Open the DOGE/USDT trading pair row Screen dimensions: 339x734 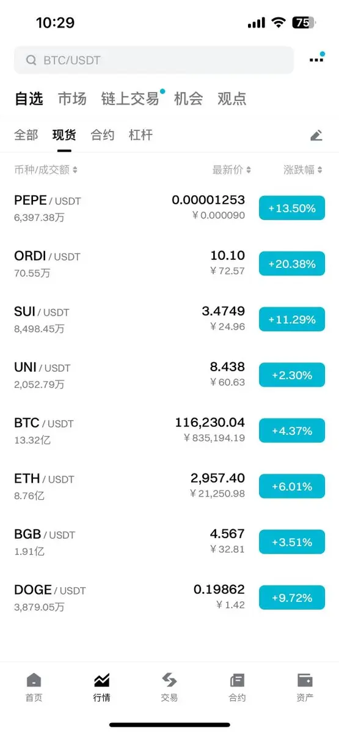tap(169, 598)
